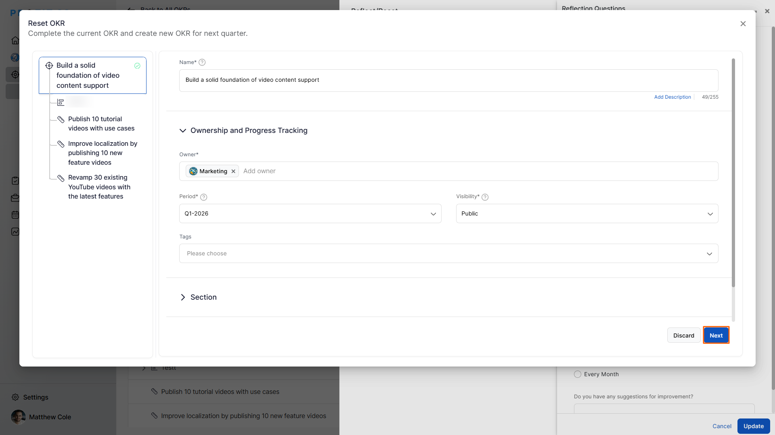
Task: Click the Name field help icon
Action: click(x=202, y=62)
